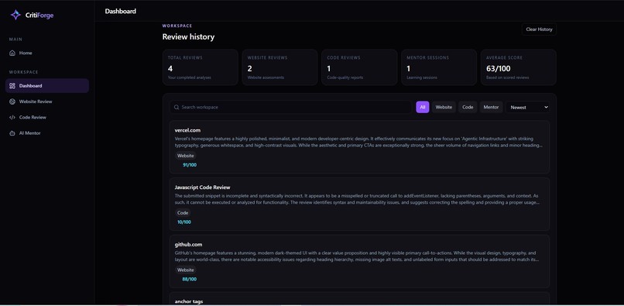Image resolution: width=624 pixels, height=306 pixels.
Task: Go to Website Review section
Action: click(47, 101)
